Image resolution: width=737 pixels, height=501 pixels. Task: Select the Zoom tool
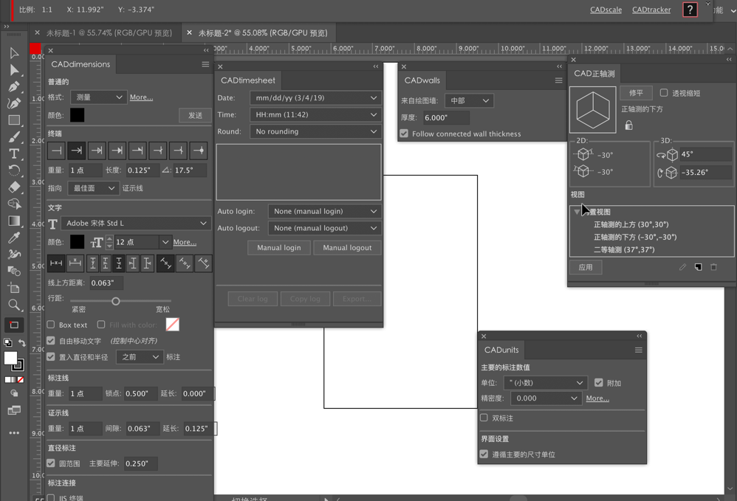15,305
